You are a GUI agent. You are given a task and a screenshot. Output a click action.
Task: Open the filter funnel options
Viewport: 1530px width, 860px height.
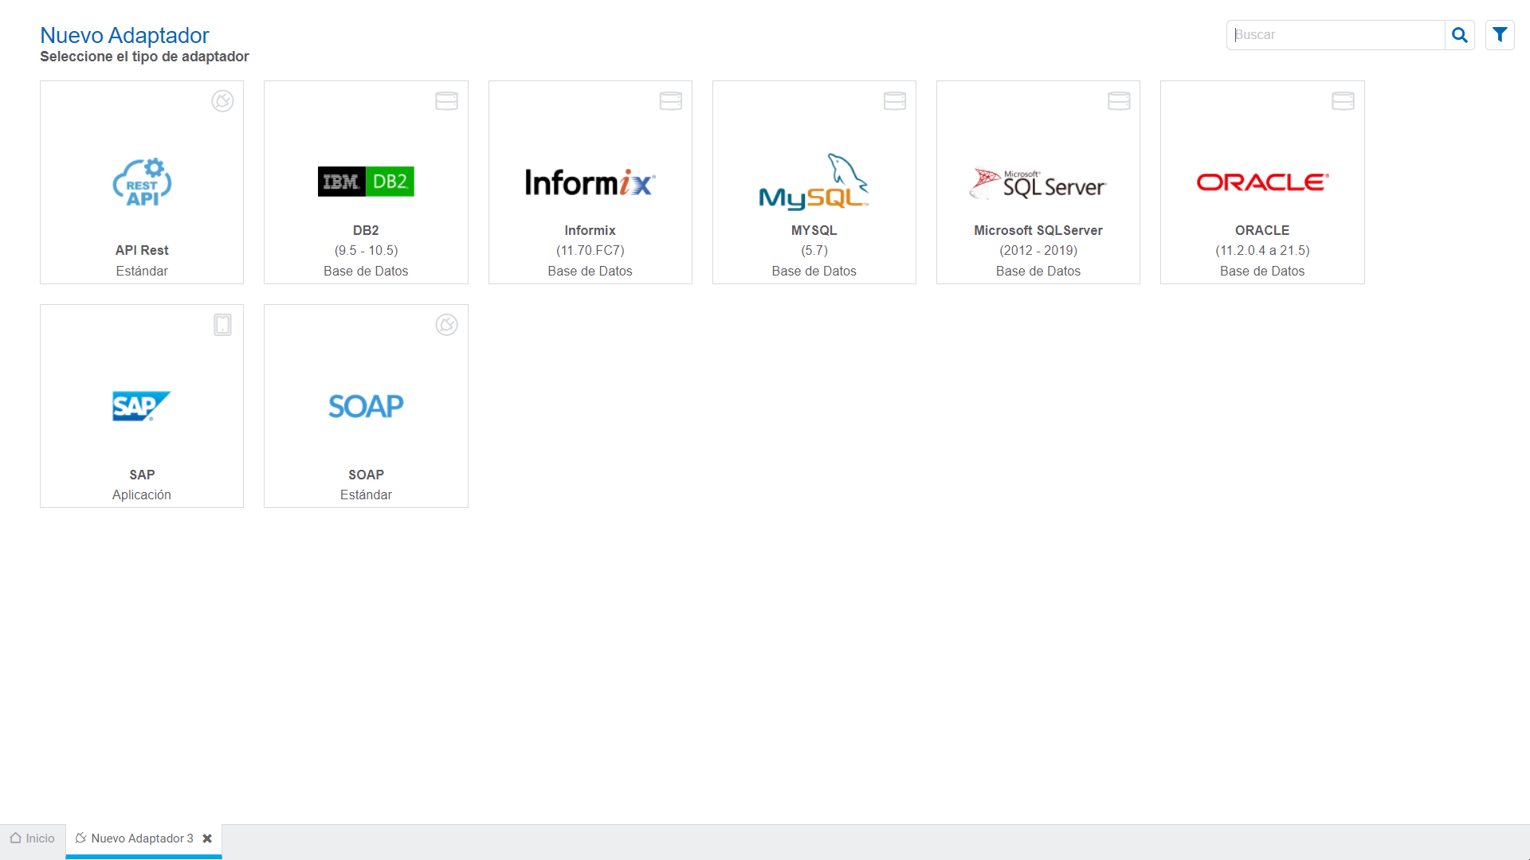pos(1500,35)
